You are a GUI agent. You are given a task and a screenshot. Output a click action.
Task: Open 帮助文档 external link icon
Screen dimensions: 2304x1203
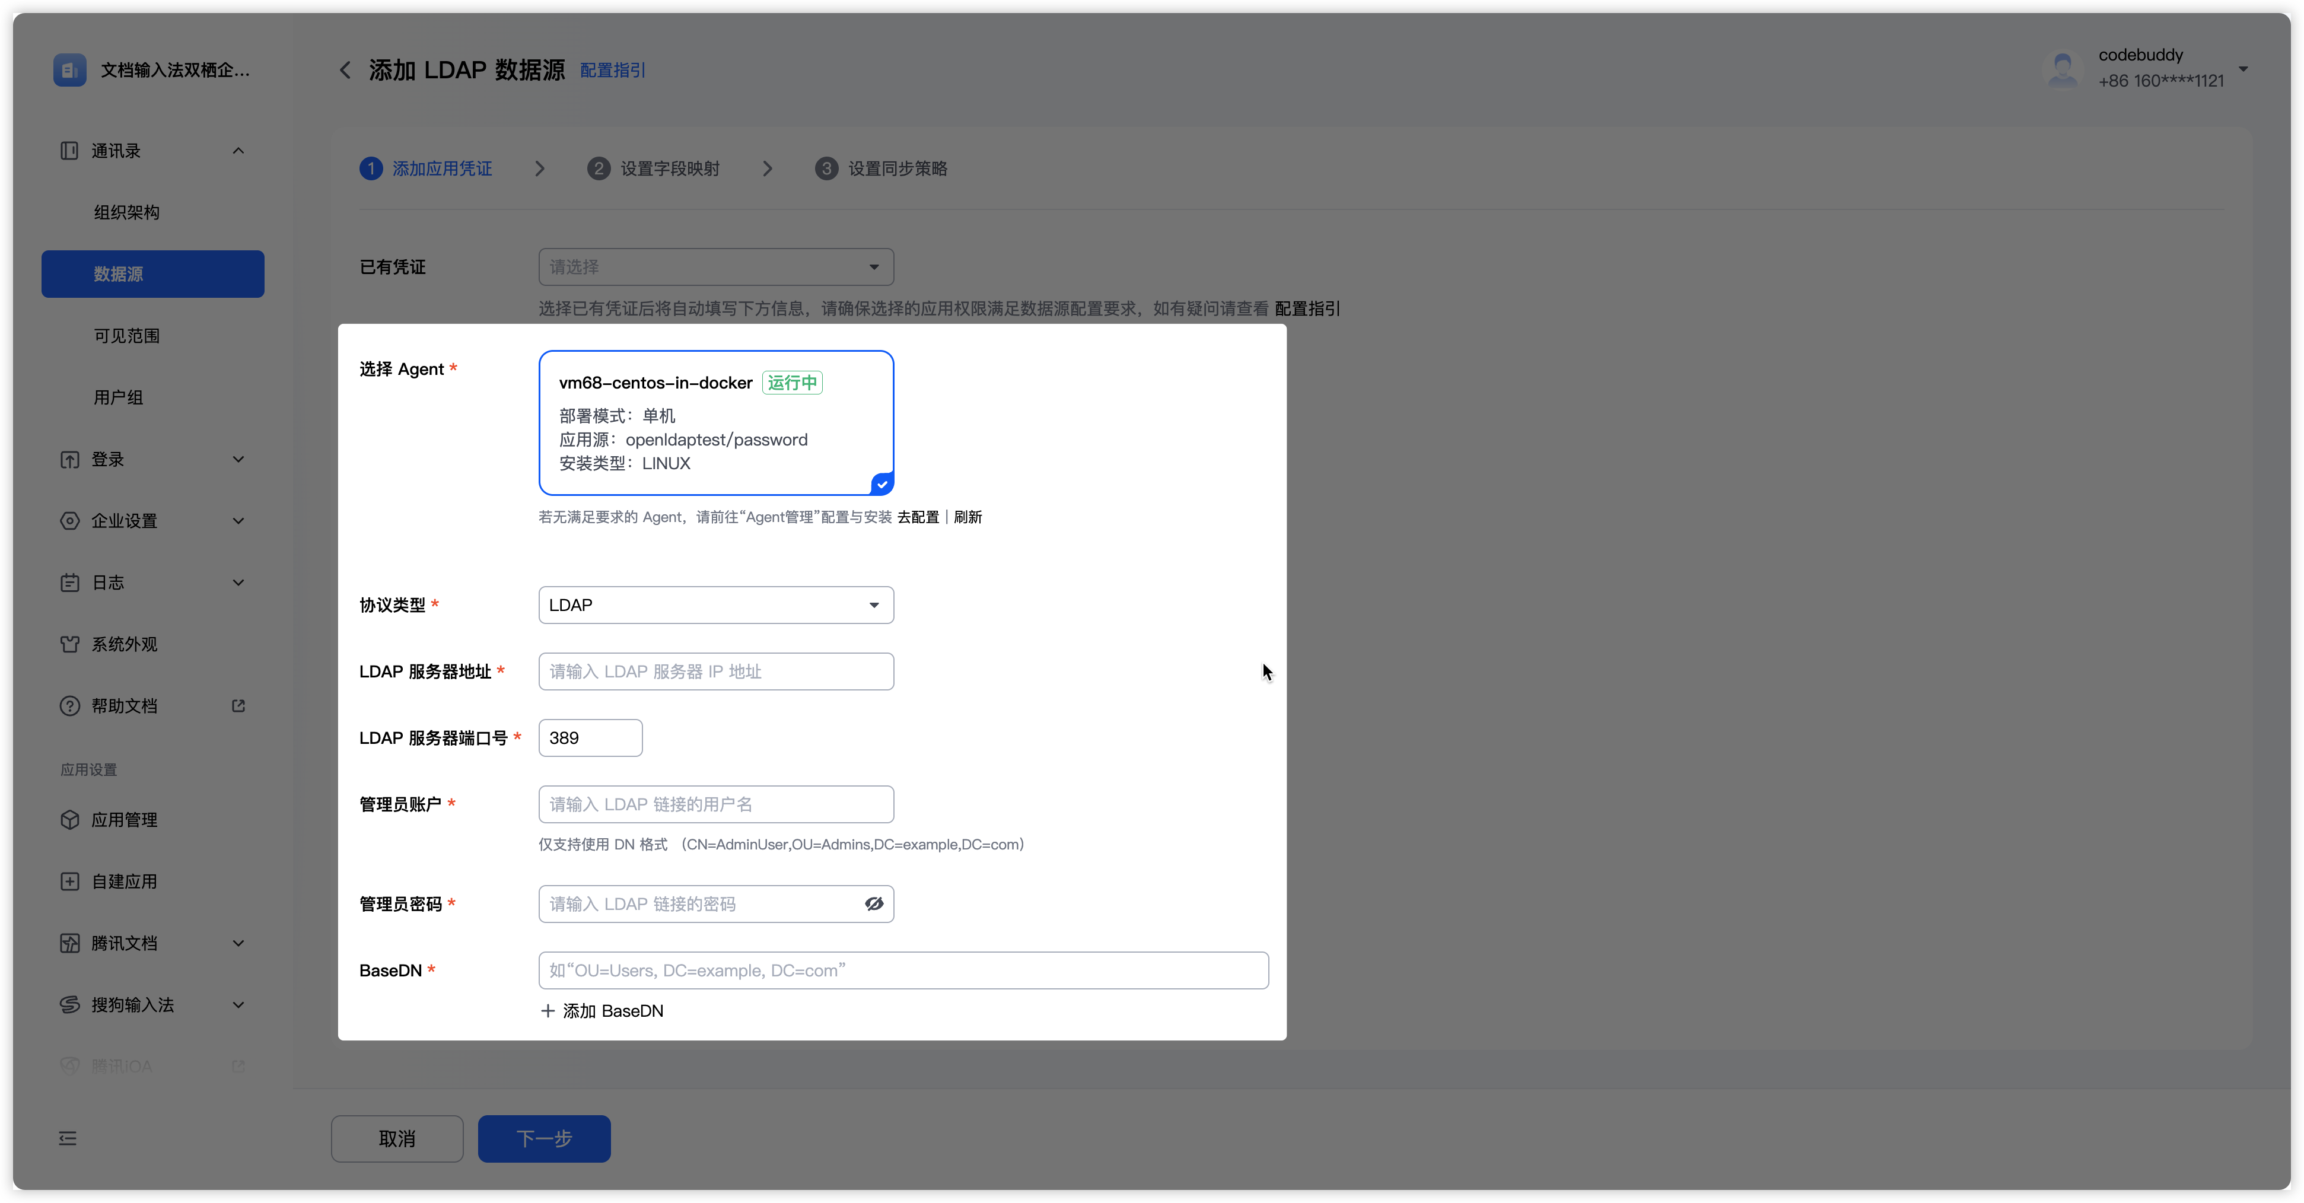[238, 706]
